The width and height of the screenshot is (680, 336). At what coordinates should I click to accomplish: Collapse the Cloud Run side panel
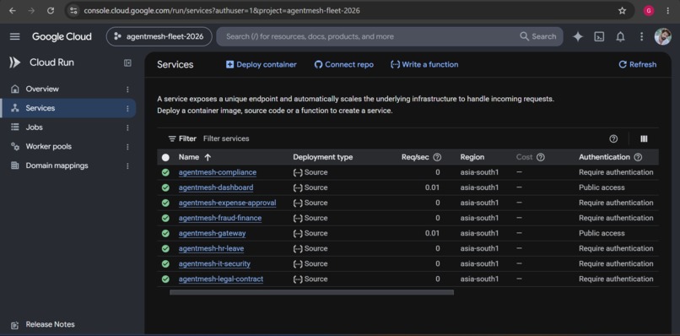point(127,63)
